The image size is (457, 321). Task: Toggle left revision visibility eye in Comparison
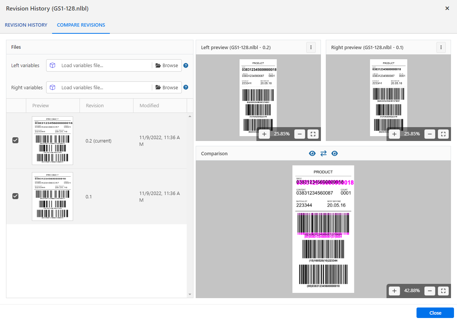(x=312, y=153)
